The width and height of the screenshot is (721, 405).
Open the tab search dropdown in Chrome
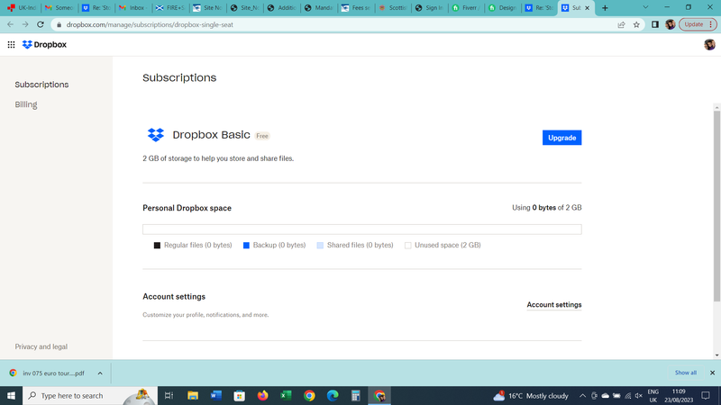[x=645, y=7]
